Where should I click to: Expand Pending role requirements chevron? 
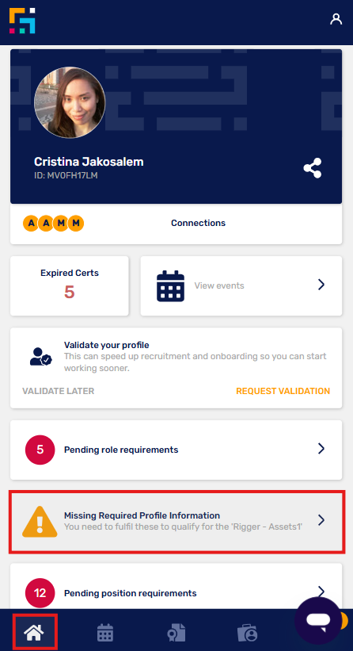(x=321, y=448)
